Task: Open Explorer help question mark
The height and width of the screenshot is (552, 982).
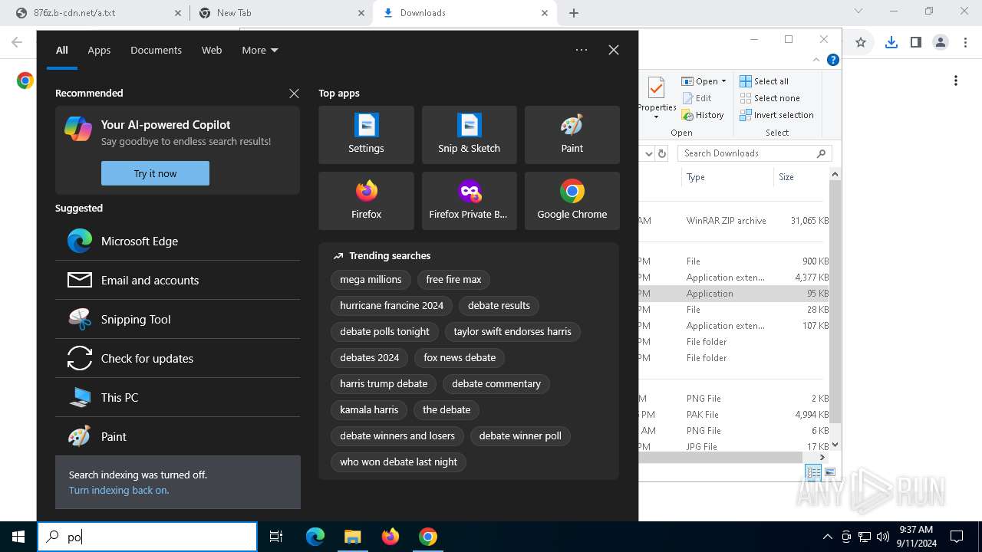Action: (832, 60)
